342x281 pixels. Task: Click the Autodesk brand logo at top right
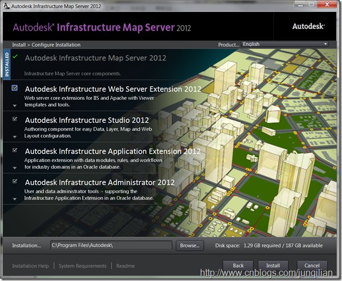[308, 26]
